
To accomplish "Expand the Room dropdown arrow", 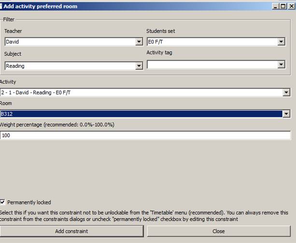I will [287, 114].
